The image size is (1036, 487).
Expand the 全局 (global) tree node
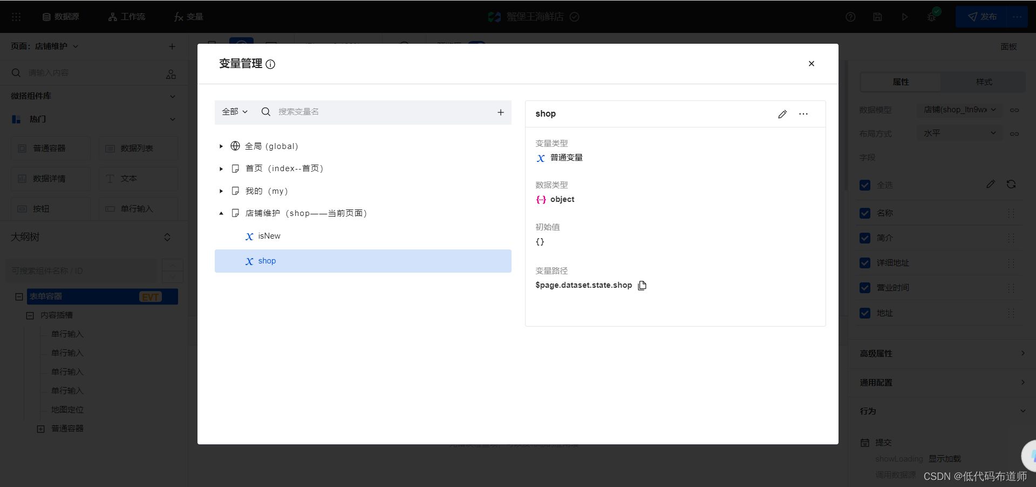pyautogui.click(x=221, y=146)
